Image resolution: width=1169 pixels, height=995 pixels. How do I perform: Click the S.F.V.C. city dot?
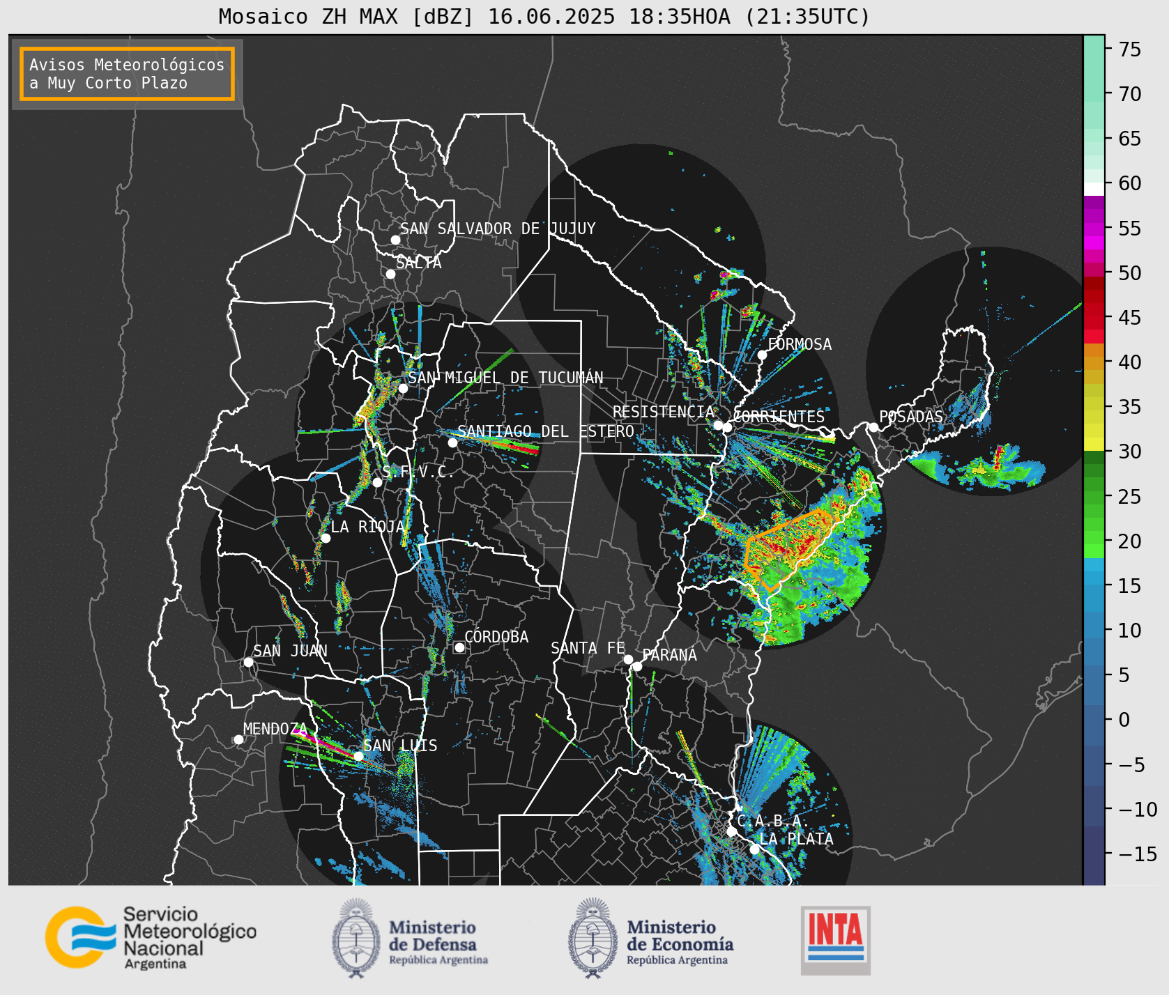[377, 482]
